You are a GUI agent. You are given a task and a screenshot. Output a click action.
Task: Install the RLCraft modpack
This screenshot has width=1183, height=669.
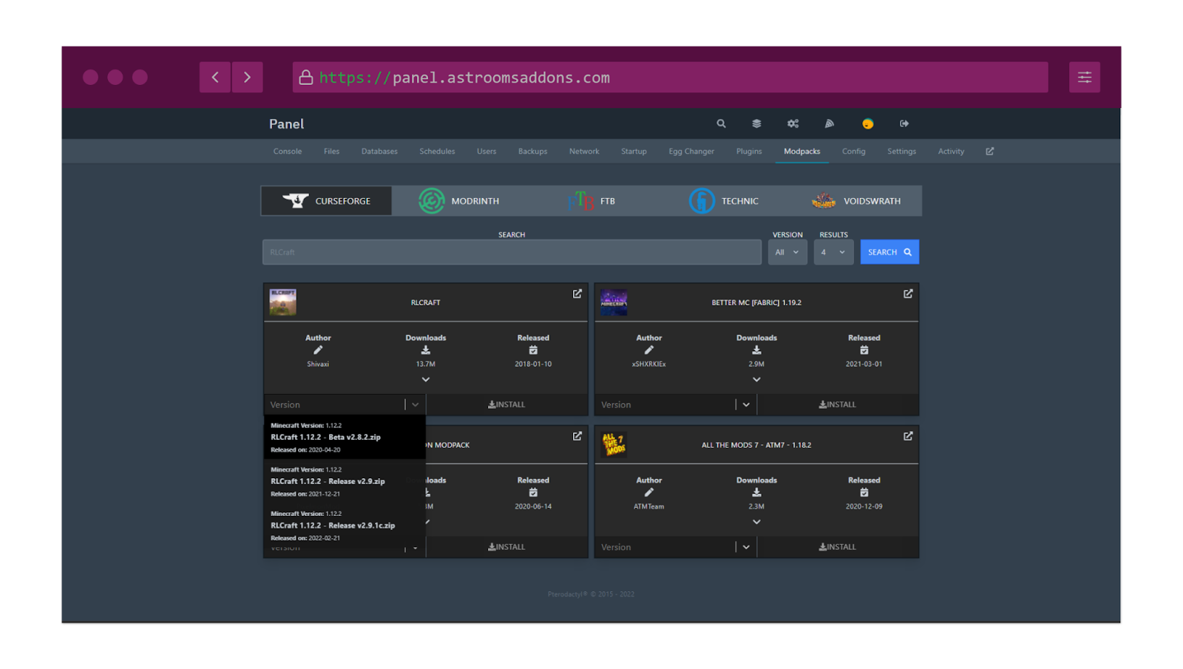click(x=506, y=404)
